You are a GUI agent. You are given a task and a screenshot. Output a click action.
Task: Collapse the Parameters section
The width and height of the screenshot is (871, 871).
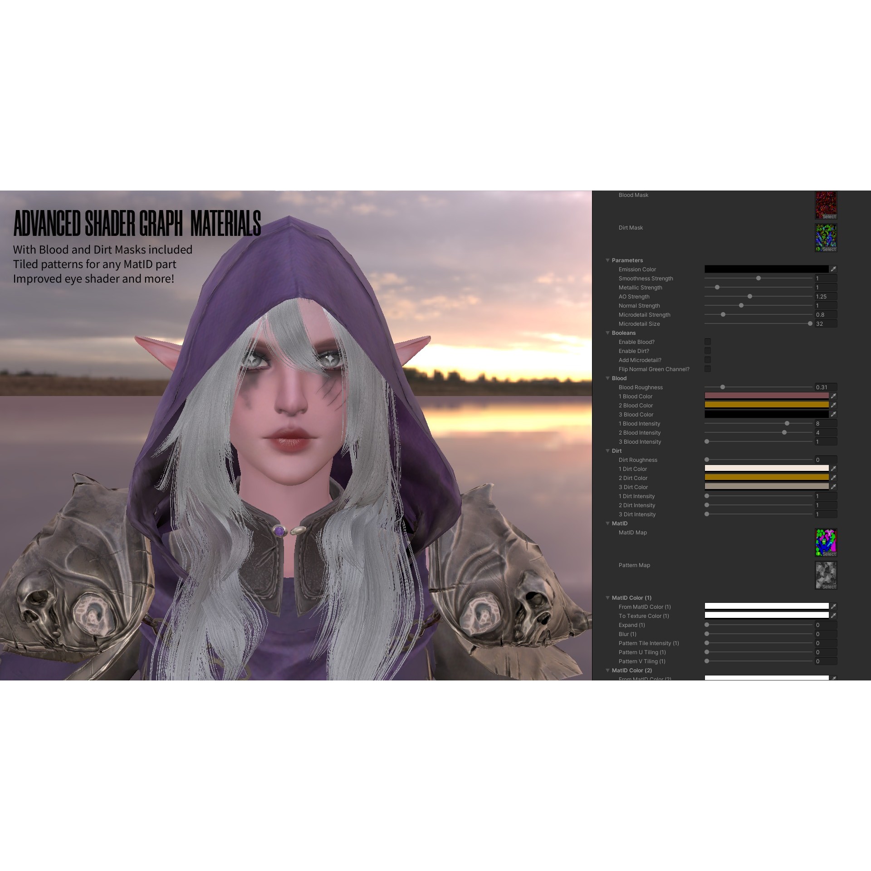[x=608, y=260]
